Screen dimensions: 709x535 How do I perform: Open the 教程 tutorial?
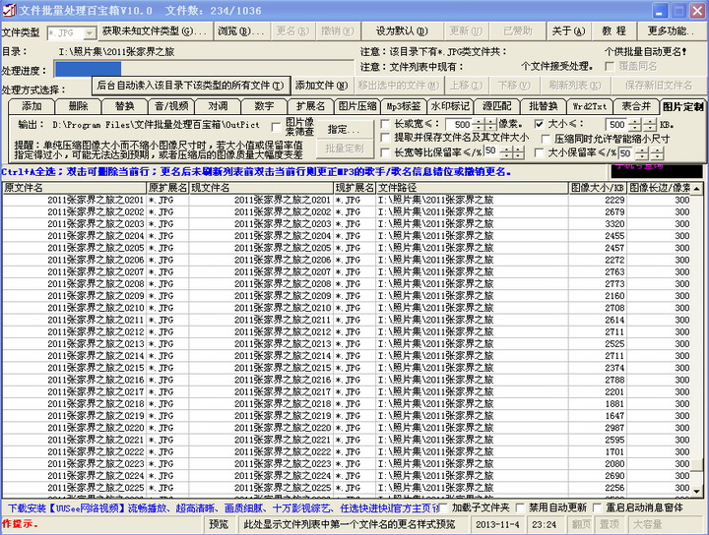614,31
